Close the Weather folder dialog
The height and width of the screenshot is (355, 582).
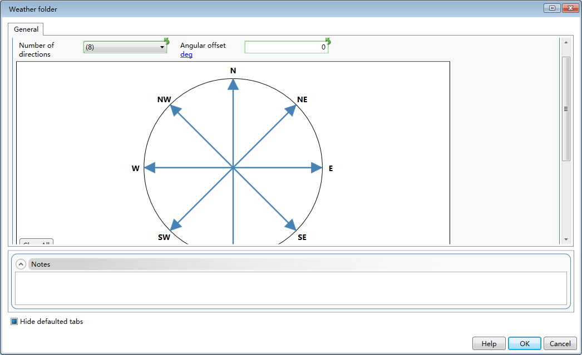[x=570, y=8]
